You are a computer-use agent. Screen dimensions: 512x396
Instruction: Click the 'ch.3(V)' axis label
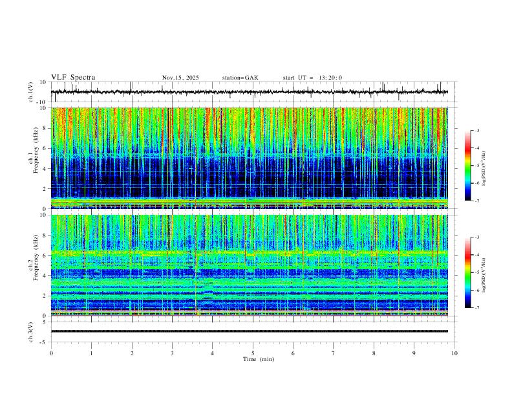31,332
